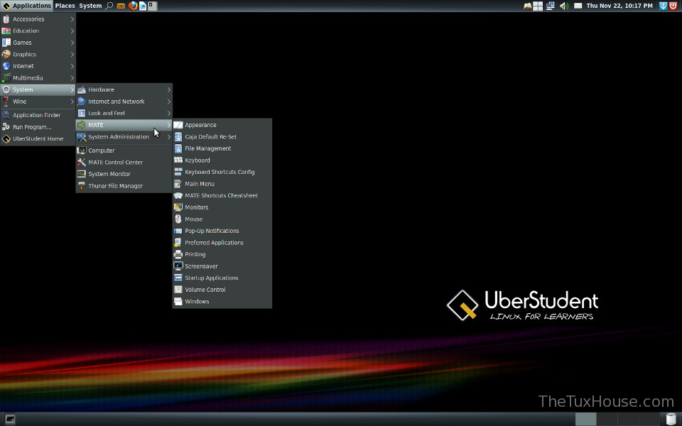Open the Places menu
This screenshot has height=426, width=682.
pyautogui.click(x=65, y=6)
